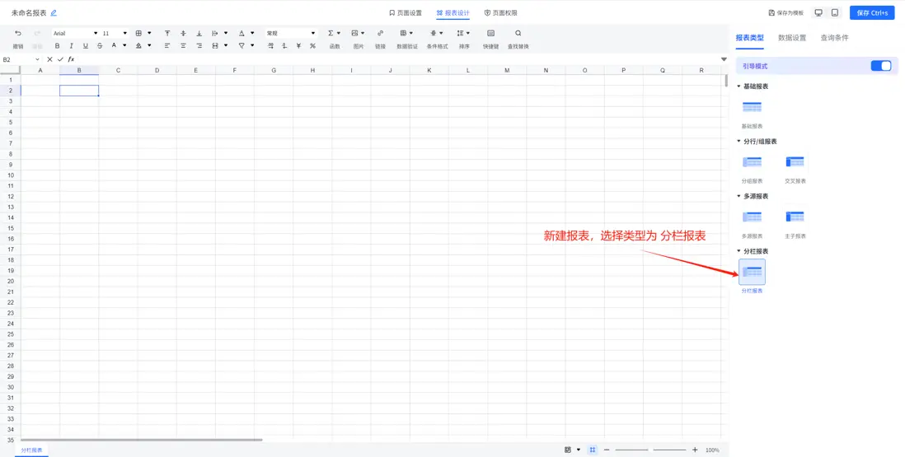Open the fill color dropdown arrow
The height and width of the screenshot is (457, 905).
[x=149, y=45]
